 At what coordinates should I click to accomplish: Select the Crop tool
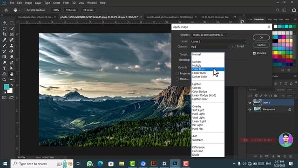(4, 34)
